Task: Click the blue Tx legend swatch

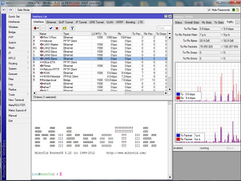Action: [x=178, y=94]
